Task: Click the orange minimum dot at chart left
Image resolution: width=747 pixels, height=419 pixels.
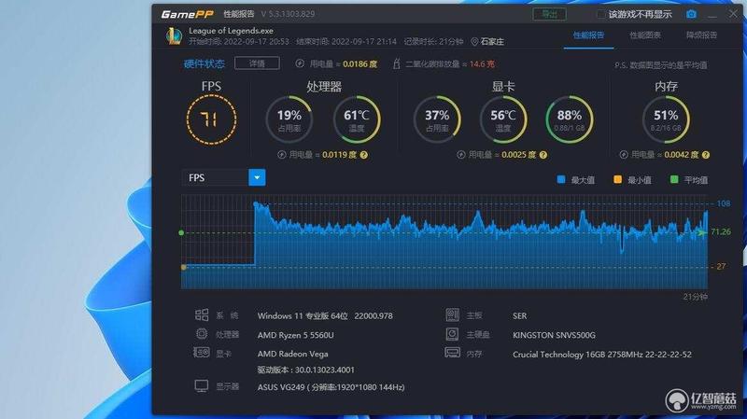Action: click(x=184, y=268)
